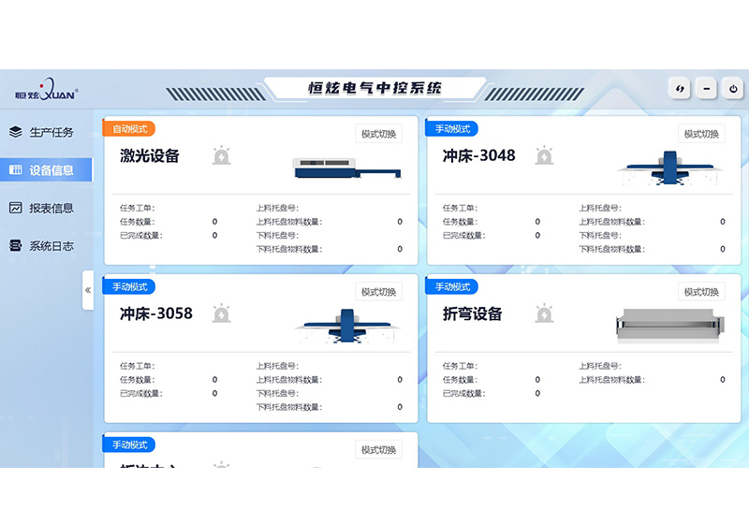Select the 设备信息 sidebar item

pyautogui.click(x=46, y=170)
